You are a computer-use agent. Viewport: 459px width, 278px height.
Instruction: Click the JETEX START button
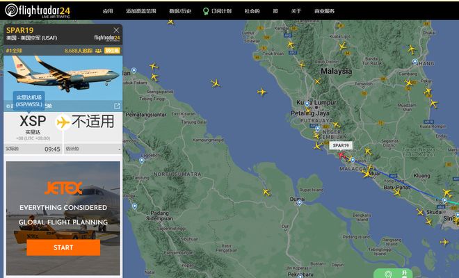[x=63, y=247]
